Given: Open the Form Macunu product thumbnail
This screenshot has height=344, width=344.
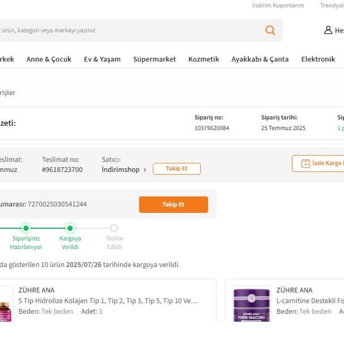Looking at the screenshot, I should click(251, 305).
